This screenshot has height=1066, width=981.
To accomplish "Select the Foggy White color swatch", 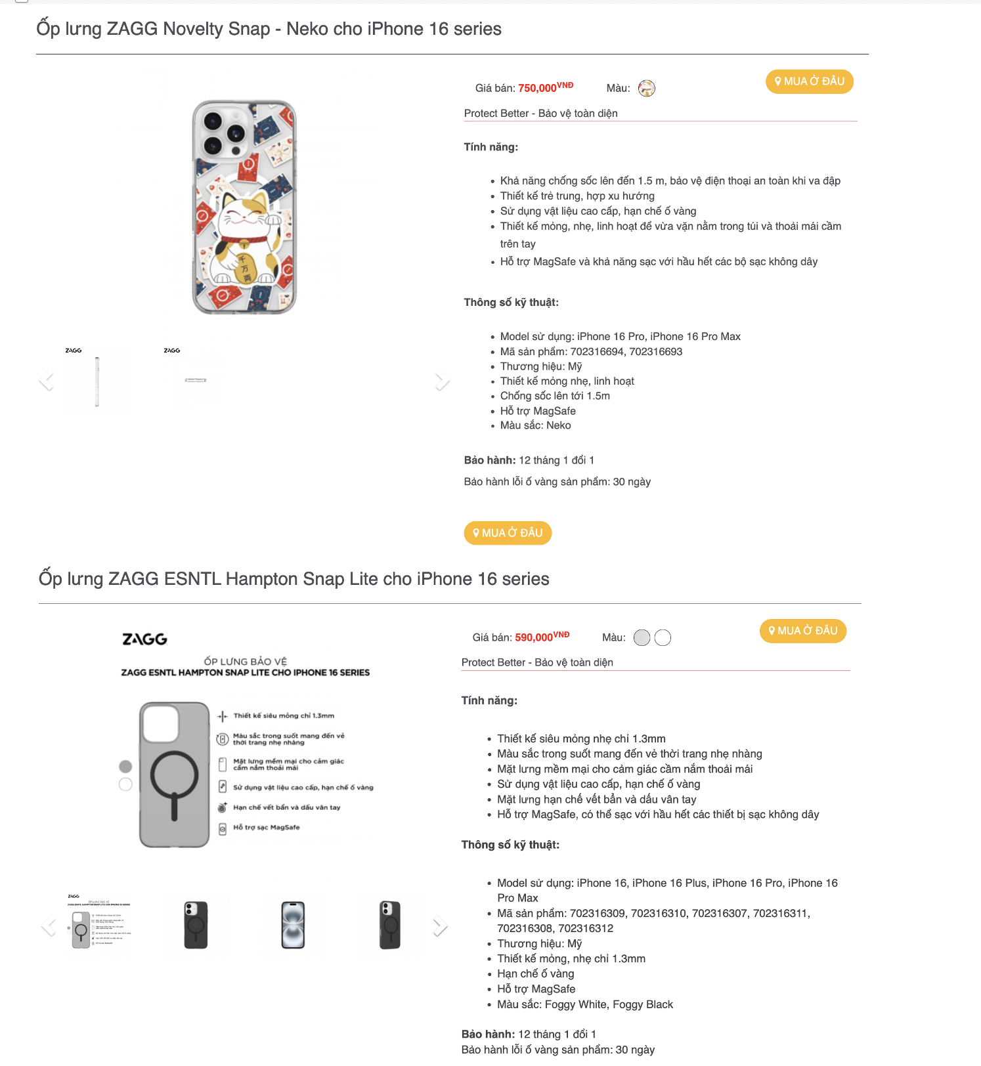I will point(663,637).
